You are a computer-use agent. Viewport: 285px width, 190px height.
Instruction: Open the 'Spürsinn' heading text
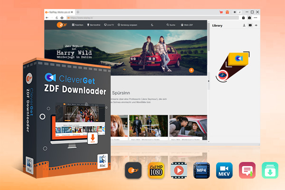[121, 93]
